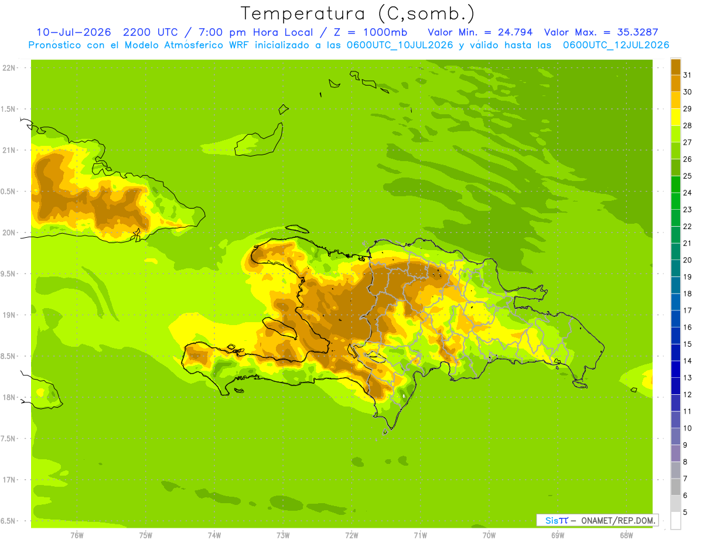703x543 pixels.
Task: Select the purple swatch between 9 and 10
Action: (x=675, y=436)
